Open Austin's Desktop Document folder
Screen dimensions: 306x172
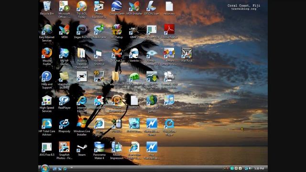pyautogui.click(x=82, y=58)
